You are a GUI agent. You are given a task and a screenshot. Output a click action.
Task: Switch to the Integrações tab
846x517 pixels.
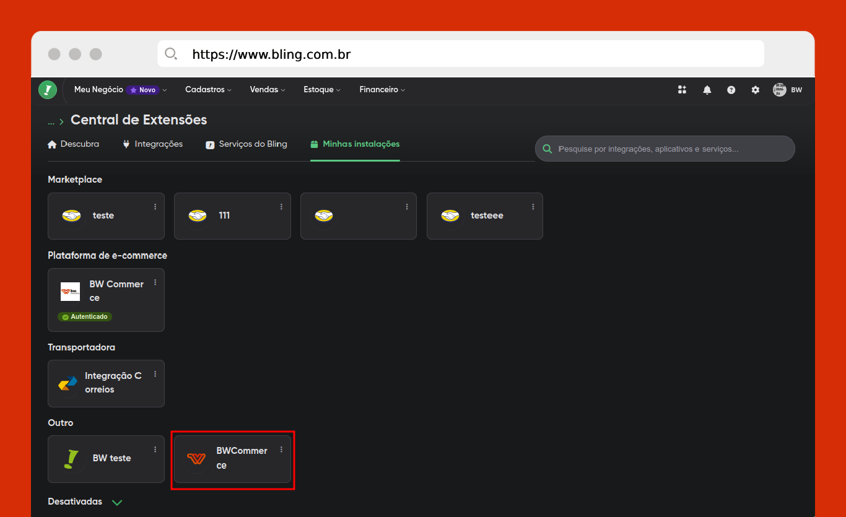click(x=152, y=144)
